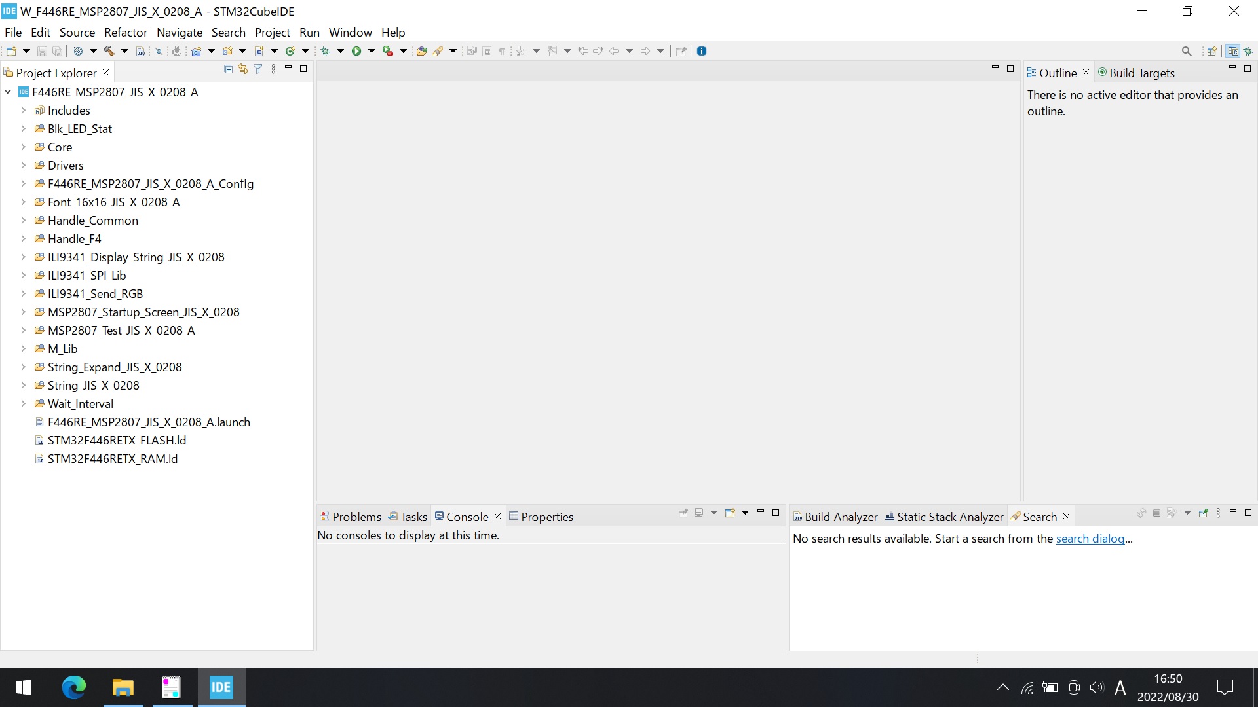Open Search view menu three dots
The height and width of the screenshot is (707, 1258).
(1218, 513)
